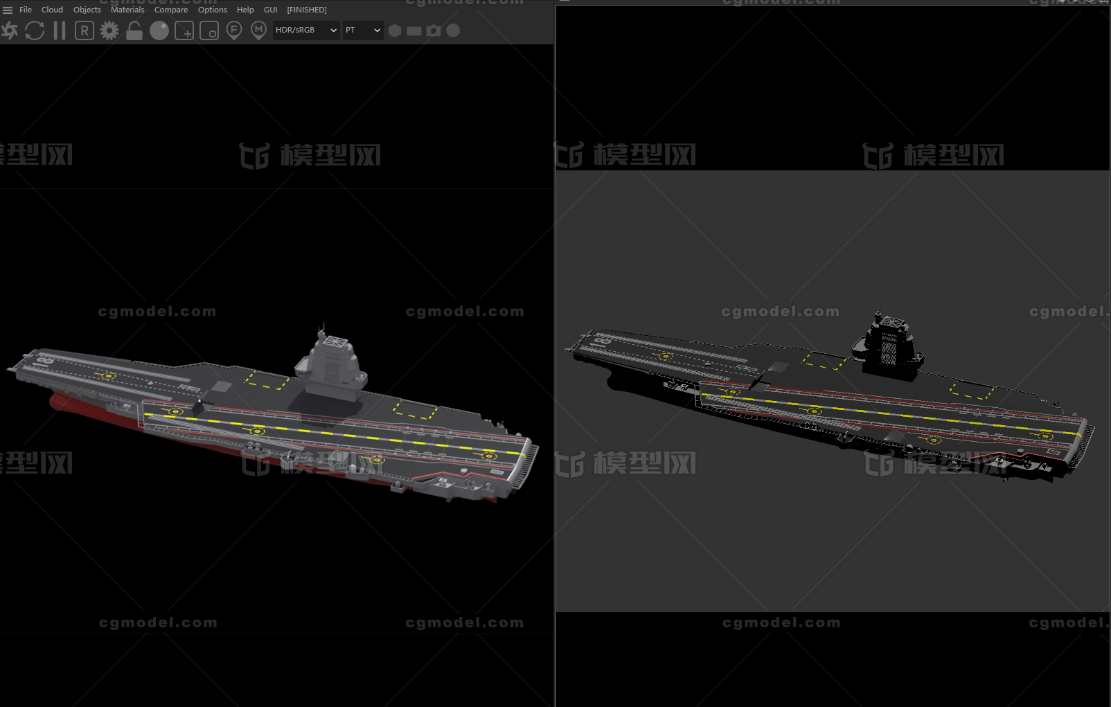Switch to the Compare menu

pos(170,10)
